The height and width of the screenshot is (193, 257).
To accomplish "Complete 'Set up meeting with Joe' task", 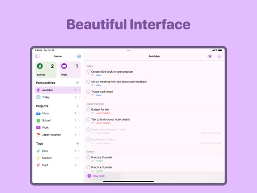I will point(88,82).
